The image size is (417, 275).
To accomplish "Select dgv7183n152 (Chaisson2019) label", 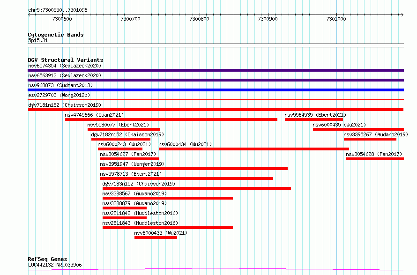I will click(139, 184).
